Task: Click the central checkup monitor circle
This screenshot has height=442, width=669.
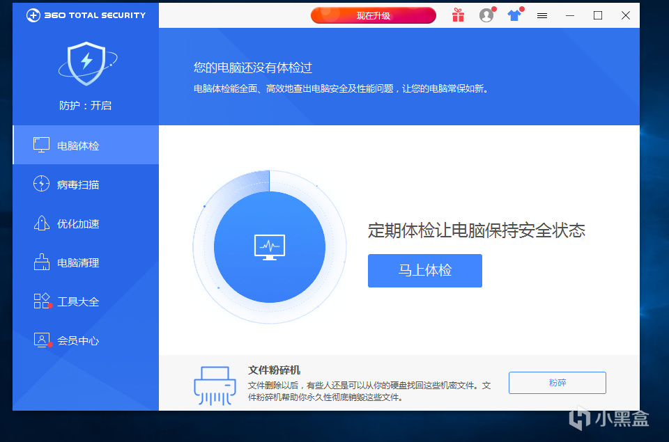Action: coord(270,247)
